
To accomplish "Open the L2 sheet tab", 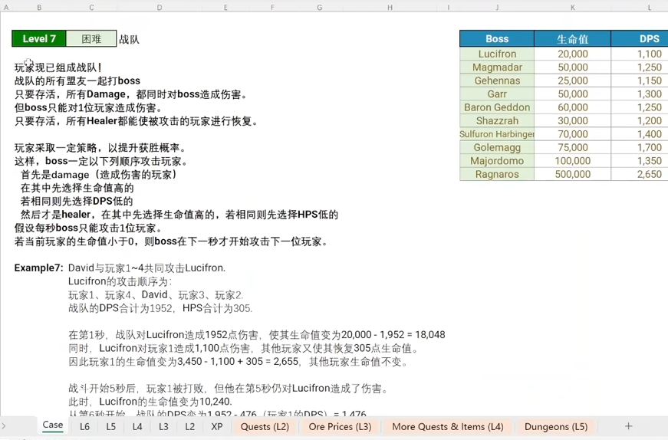I will pos(190,426).
